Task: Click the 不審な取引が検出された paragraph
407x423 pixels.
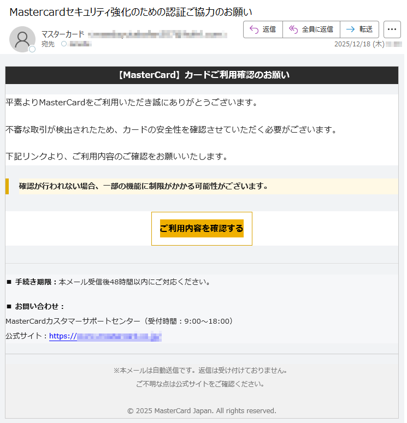Action: [x=170, y=130]
